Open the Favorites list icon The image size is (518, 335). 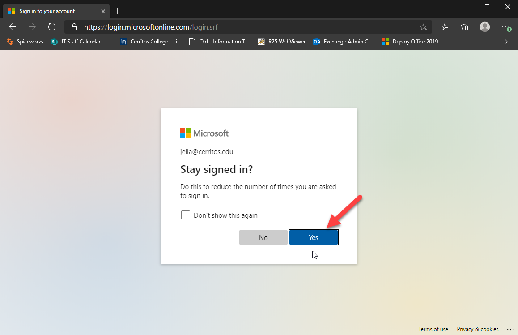click(x=445, y=27)
